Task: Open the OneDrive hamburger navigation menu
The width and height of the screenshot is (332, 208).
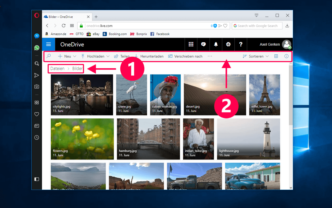Action: (x=49, y=44)
